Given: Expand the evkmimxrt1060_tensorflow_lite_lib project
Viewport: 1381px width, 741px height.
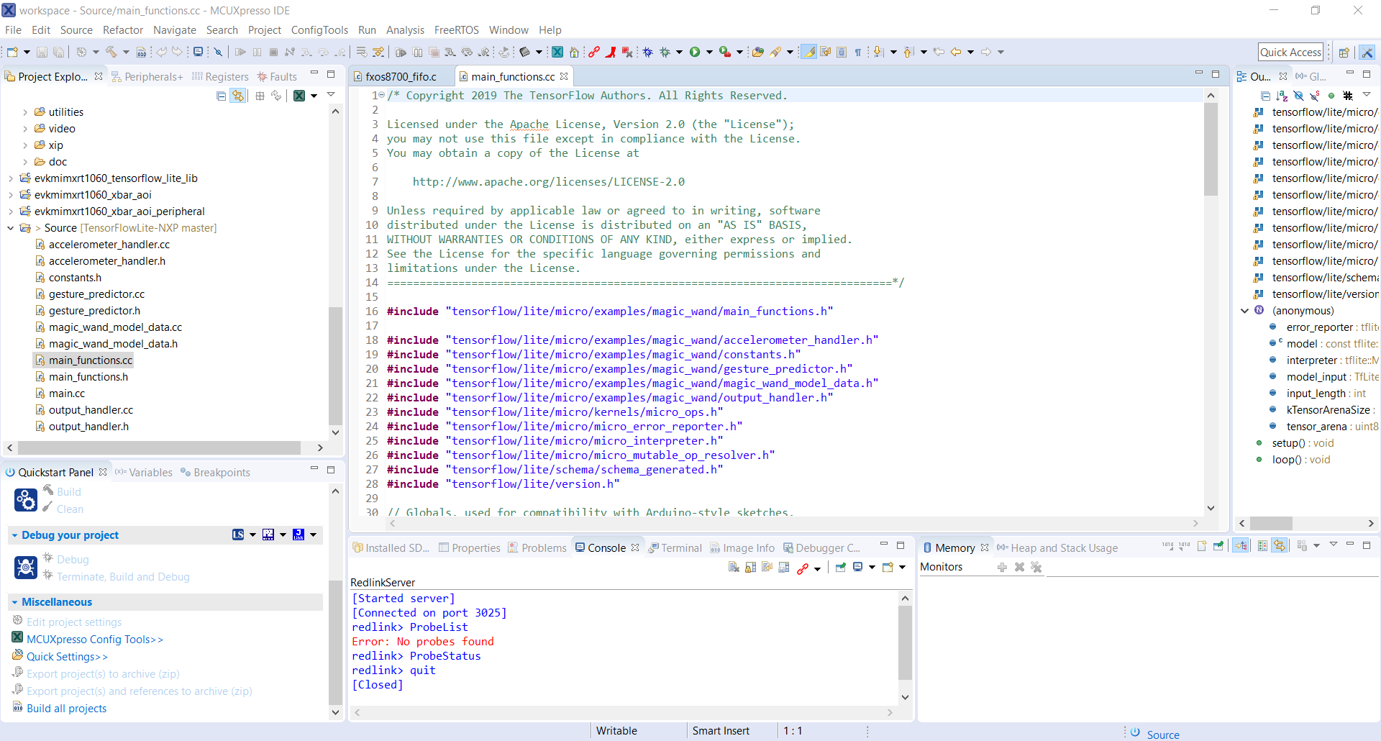Looking at the screenshot, I should click(x=9, y=178).
